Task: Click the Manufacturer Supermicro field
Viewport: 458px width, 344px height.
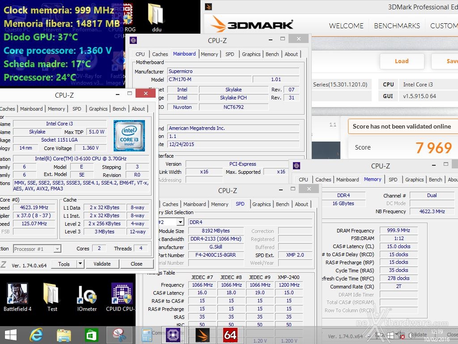Action: click(x=233, y=71)
